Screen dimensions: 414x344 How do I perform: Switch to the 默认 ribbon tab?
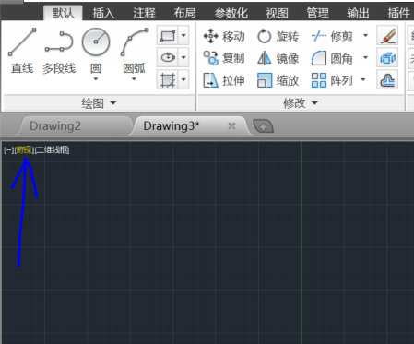tap(63, 13)
